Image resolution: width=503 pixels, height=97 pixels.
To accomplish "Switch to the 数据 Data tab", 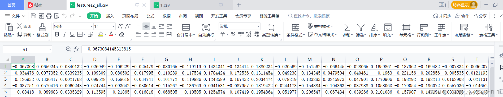I will (x=167, y=16).
